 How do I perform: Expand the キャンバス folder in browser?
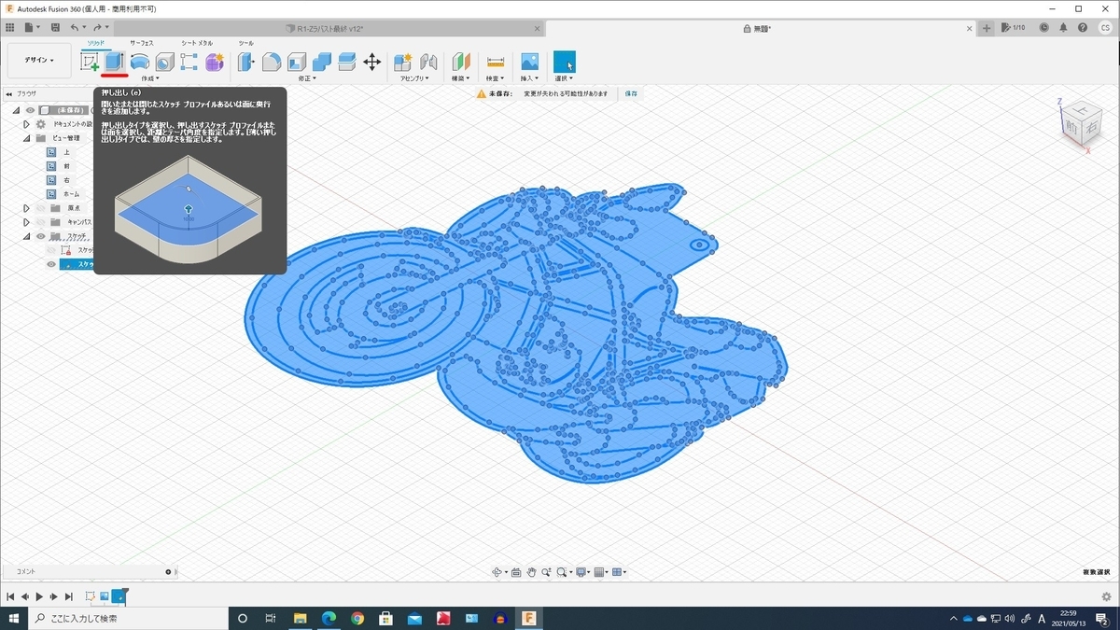26,222
